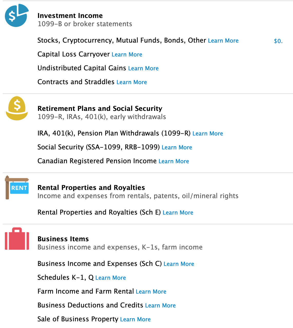Image resolution: width=293 pixels, height=328 pixels.
Task: Open Learn More for Contracts and Straddles
Action: click(x=132, y=82)
